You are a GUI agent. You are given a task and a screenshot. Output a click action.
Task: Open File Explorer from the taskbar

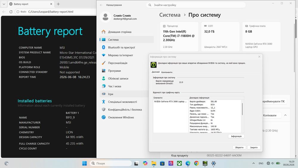[154, 163]
